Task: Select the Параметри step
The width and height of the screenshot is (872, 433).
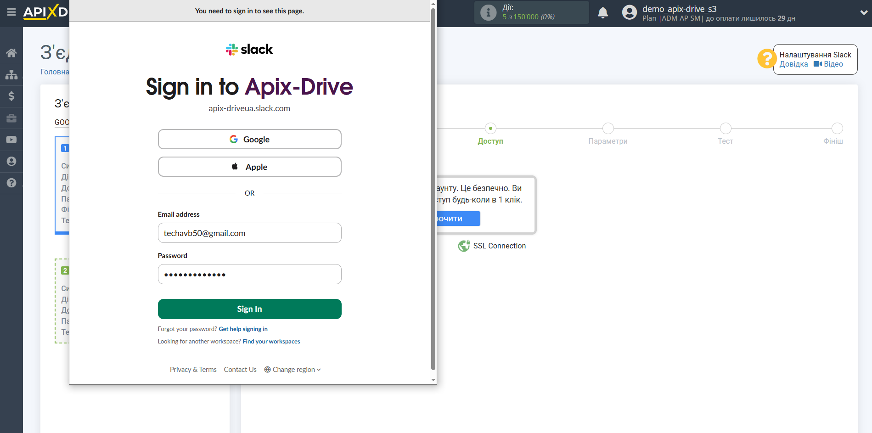Action: (x=608, y=134)
